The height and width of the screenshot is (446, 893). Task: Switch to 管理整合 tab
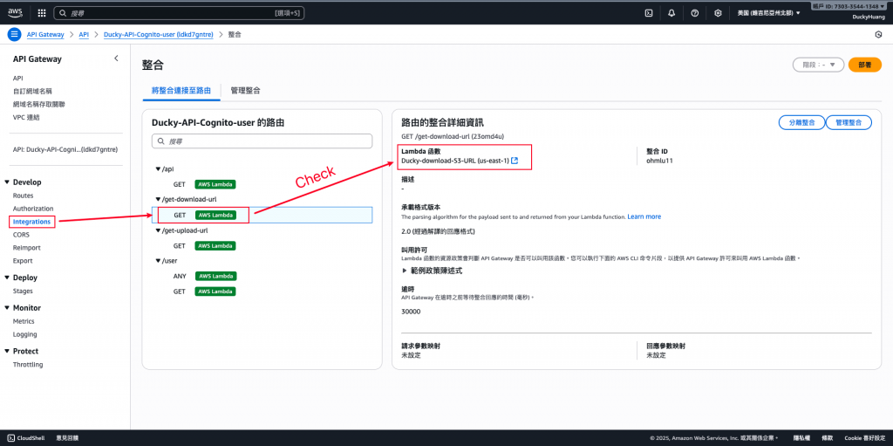pos(245,90)
